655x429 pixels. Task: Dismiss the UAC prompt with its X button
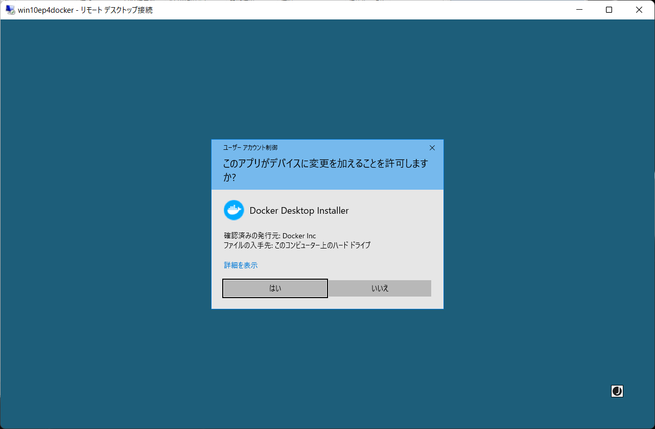pyautogui.click(x=432, y=147)
